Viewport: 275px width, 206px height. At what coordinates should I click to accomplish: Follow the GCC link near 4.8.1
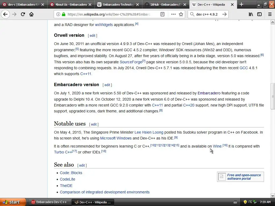(x=244, y=68)
